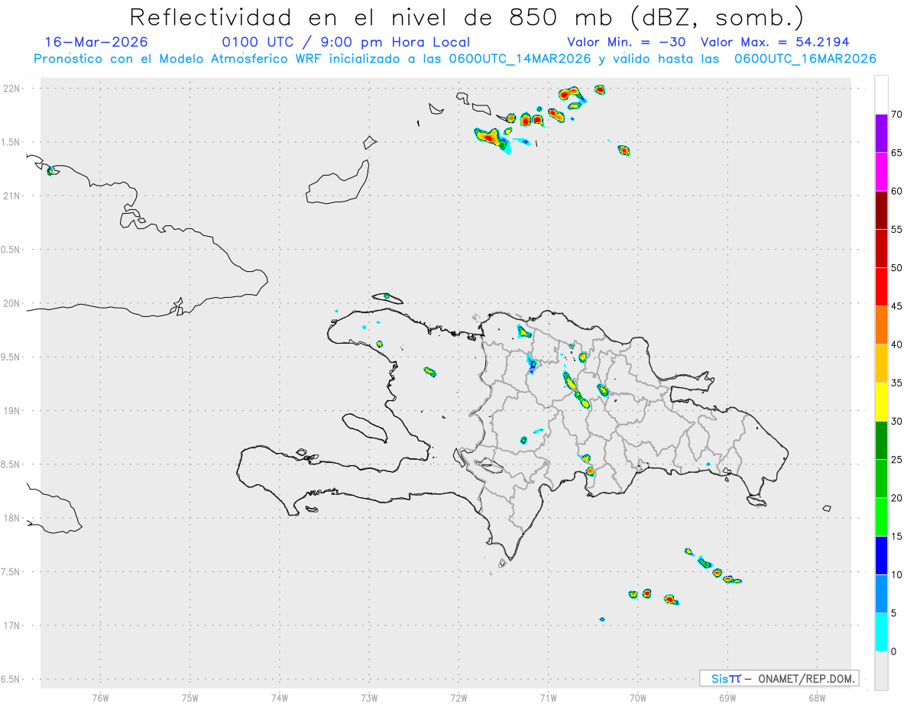Click the 70W longitude axis label
The height and width of the screenshot is (708, 917).
tap(638, 697)
